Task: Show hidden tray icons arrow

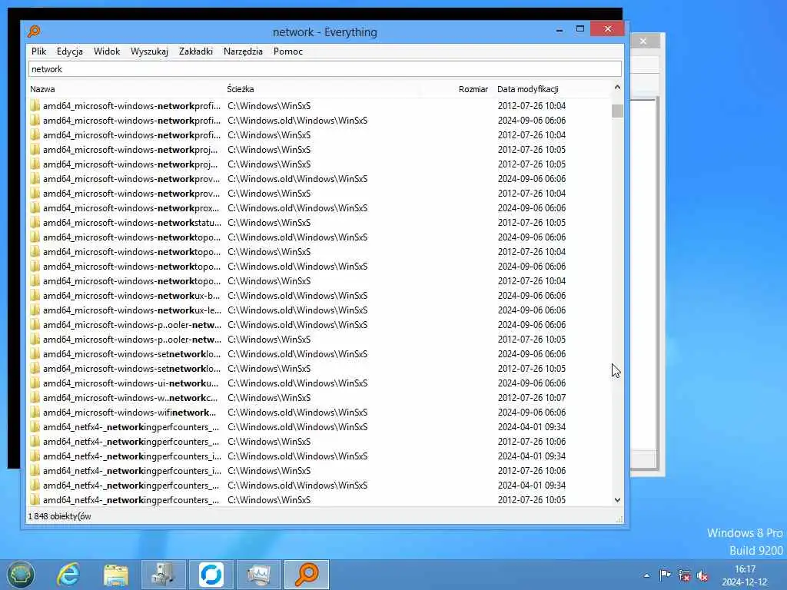Action: (646, 575)
